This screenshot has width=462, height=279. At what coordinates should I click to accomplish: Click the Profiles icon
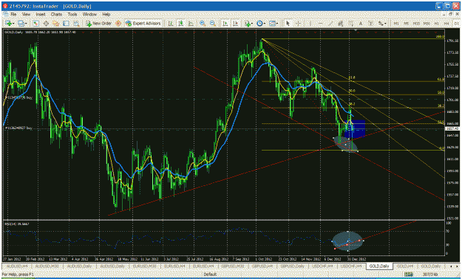click(x=21, y=24)
